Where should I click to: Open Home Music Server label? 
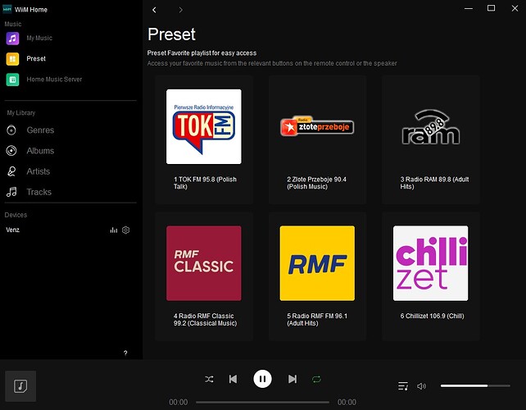pyautogui.click(x=54, y=80)
